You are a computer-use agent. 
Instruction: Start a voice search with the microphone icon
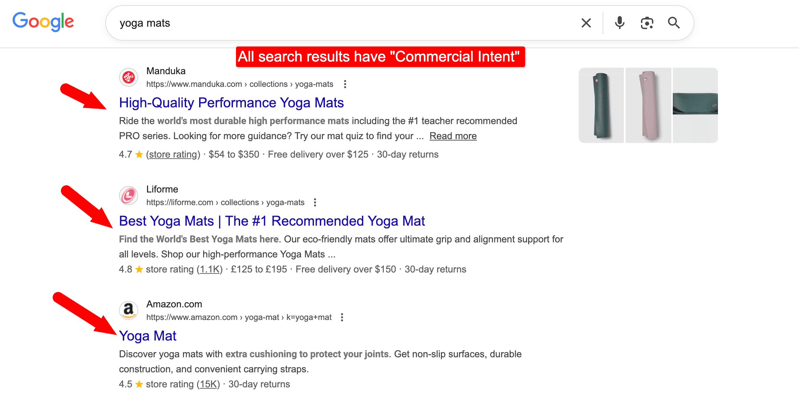pos(619,23)
